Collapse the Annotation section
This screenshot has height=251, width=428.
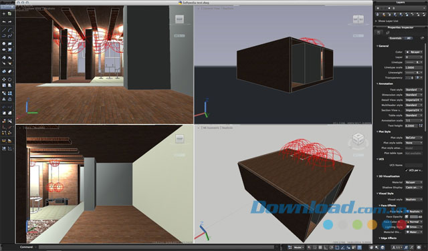coord(377,83)
